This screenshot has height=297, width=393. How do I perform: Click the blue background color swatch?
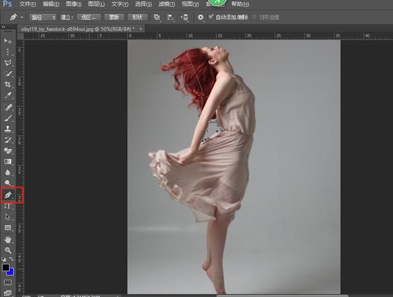(12, 272)
